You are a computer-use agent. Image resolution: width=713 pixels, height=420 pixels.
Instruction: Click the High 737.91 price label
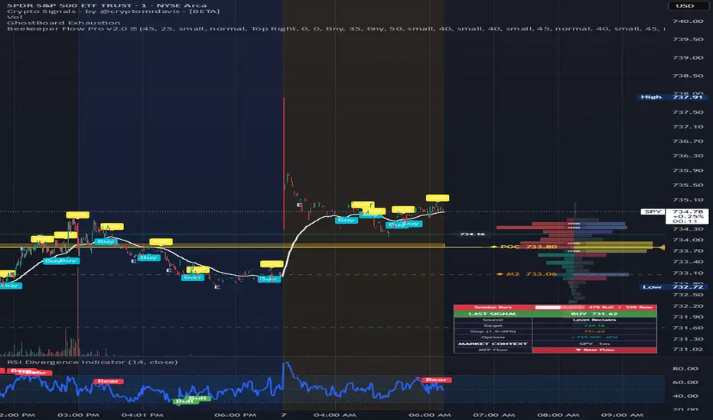click(x=672, y=97)
